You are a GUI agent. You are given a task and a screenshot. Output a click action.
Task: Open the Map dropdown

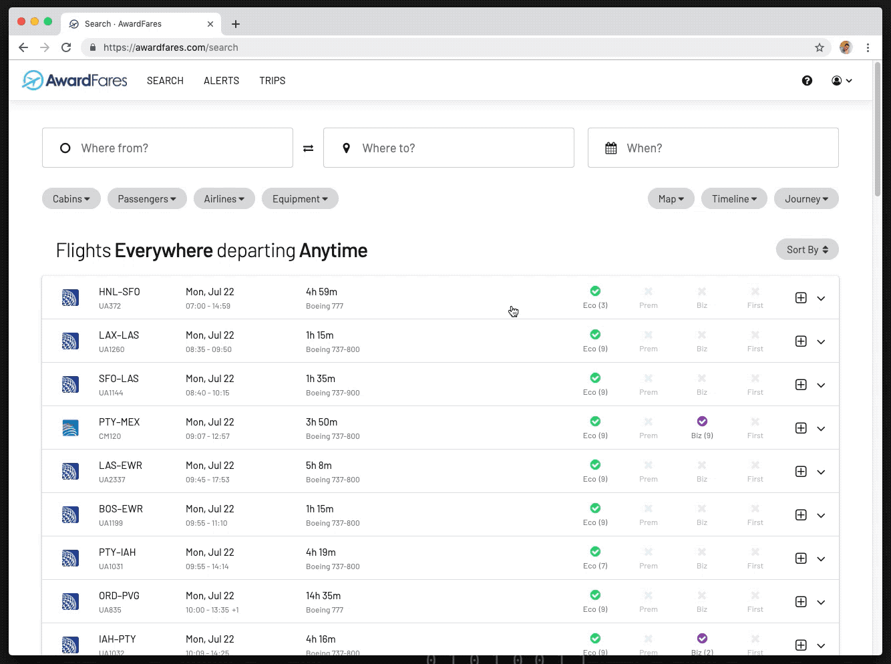(x=671, y=198)
